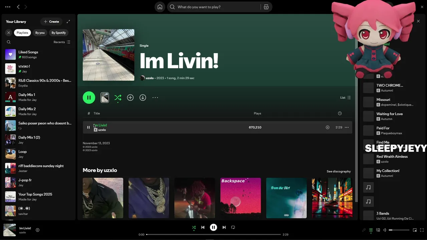The image size is (427, 240).
Task: Add single to Your Library
Action: click(130, 98)
